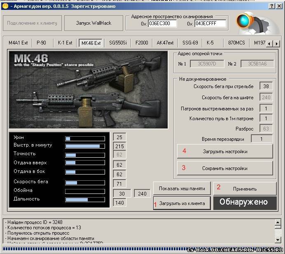The width and height of the screenshot is (285, 254).
Task: Click the Показать хеш памяти button
Action: (x=182, y=189)
